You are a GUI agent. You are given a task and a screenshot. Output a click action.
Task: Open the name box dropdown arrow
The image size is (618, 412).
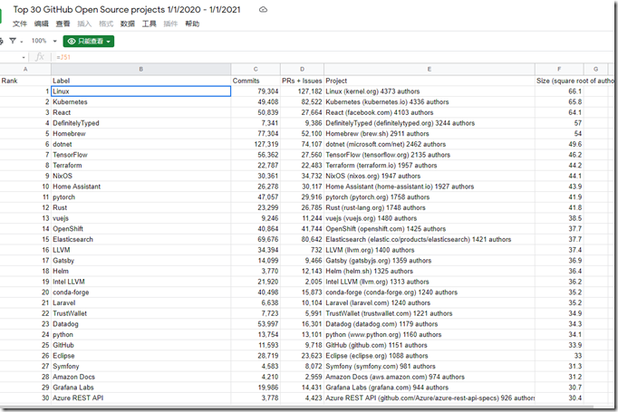pyautogui.click(x=24, y=58)
